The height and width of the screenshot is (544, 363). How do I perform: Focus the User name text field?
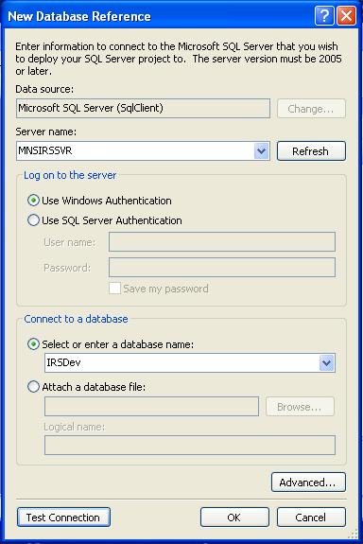pos(222,242)
